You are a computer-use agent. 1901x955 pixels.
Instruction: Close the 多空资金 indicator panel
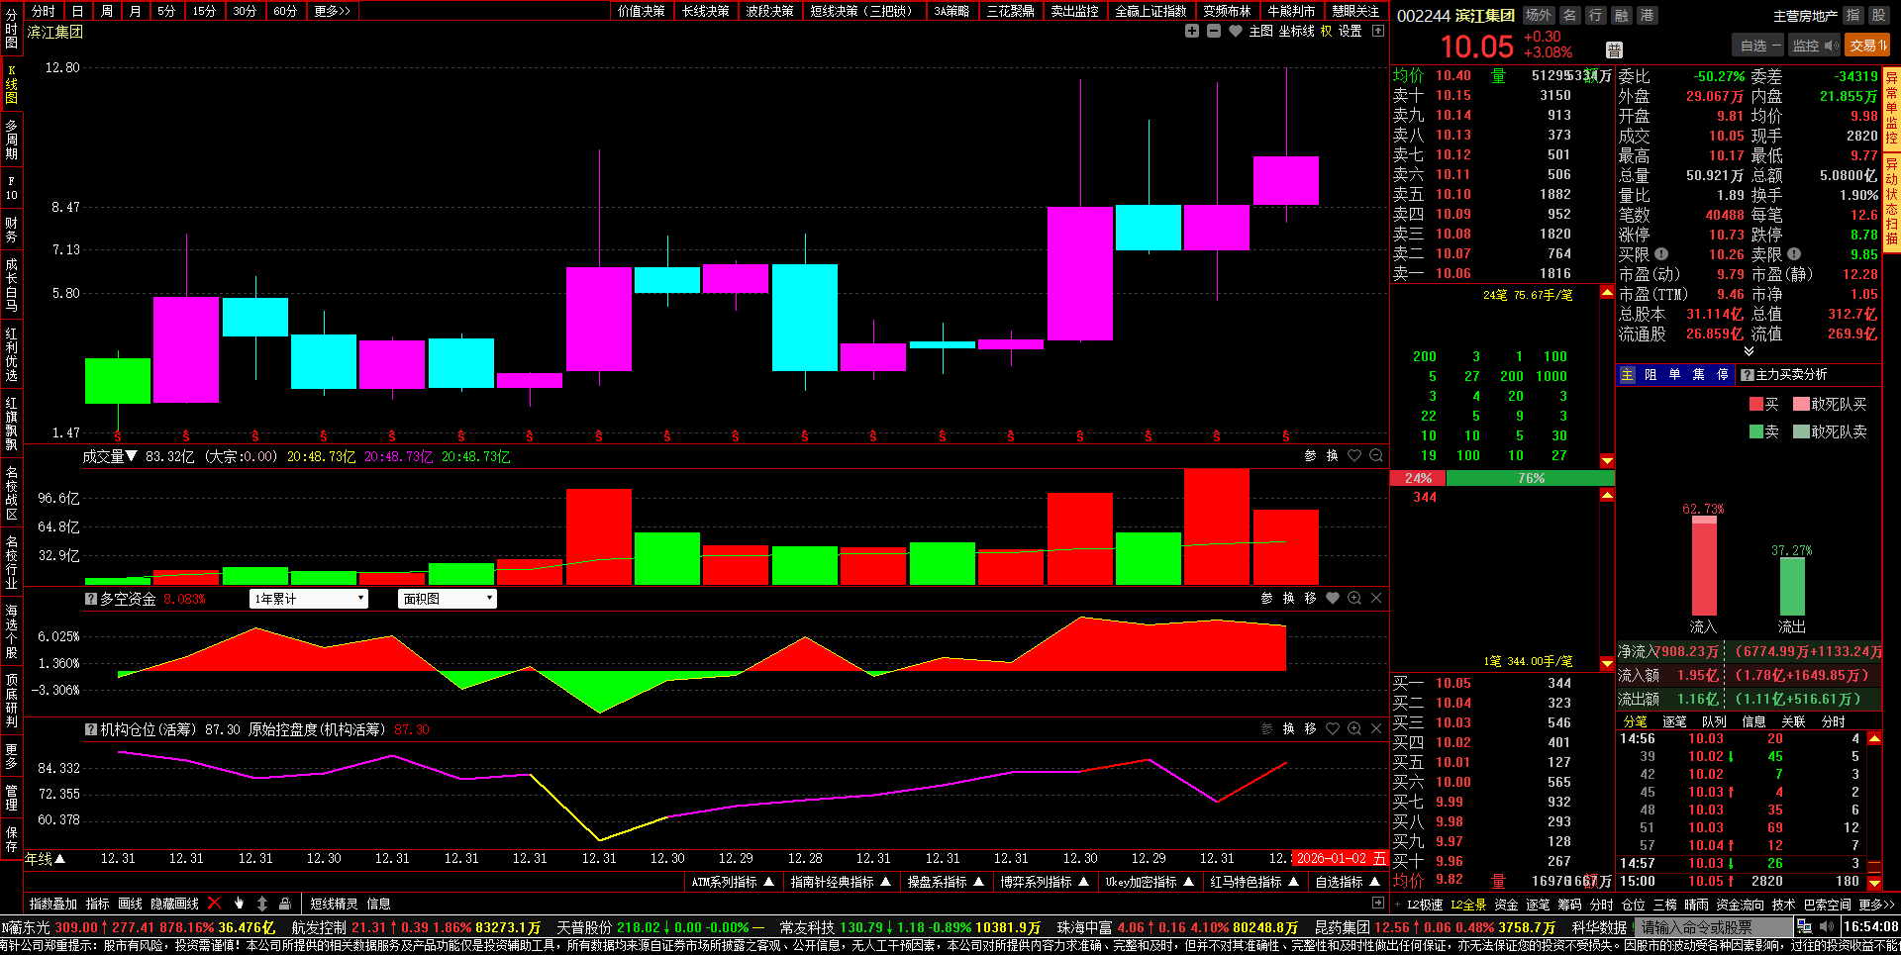tap(1376, 598)
